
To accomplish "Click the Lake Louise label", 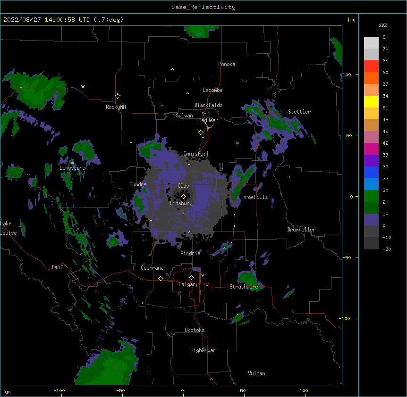I will (8, 228).
